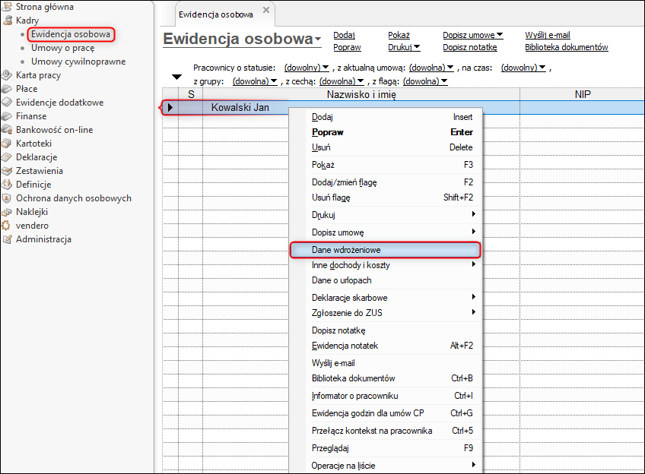
Task: Click the Wyślij e-mail toolbar link
Action: coord(548,35)
